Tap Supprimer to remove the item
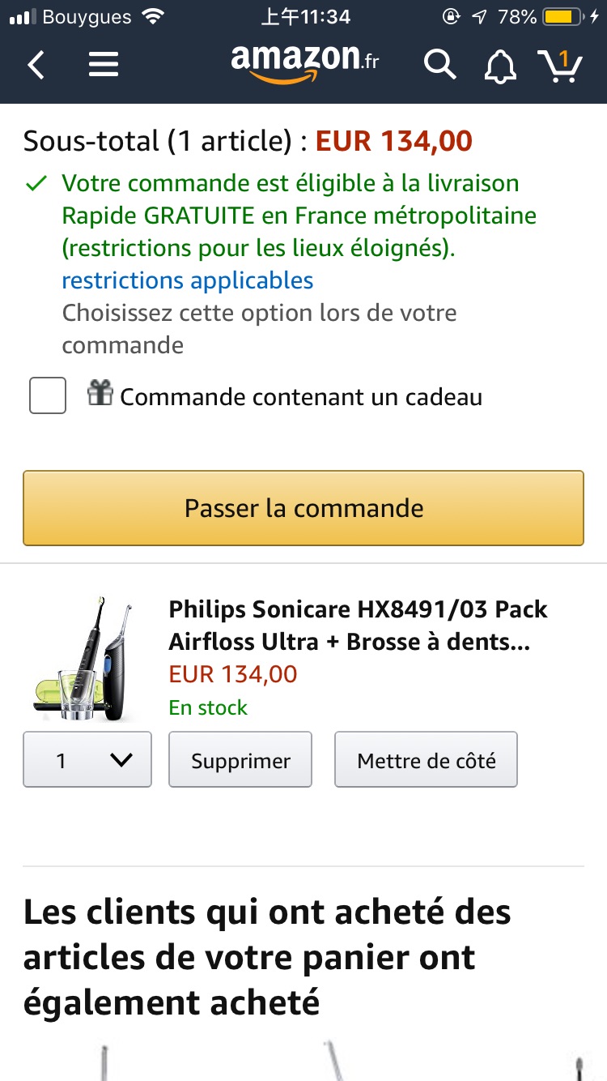Image resolution: width=607 pixels, height=1081 pixels. (x=240, y=759)
